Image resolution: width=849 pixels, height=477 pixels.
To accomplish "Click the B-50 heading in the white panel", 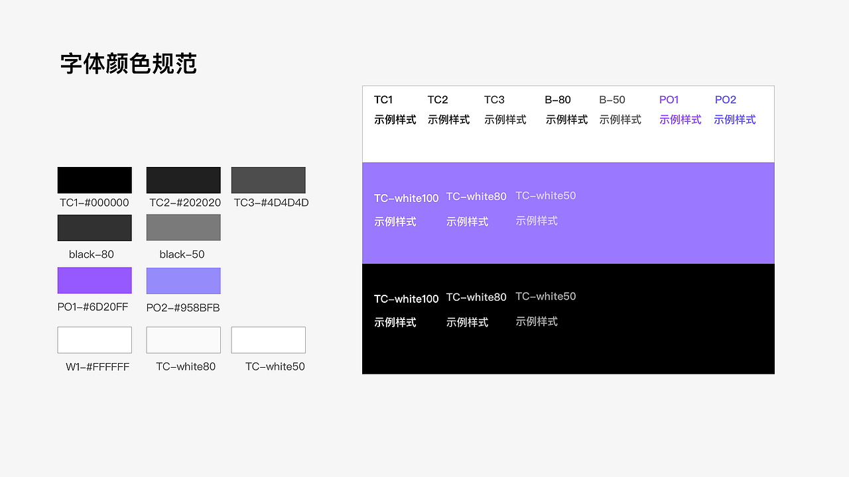I will coord(612,100).
